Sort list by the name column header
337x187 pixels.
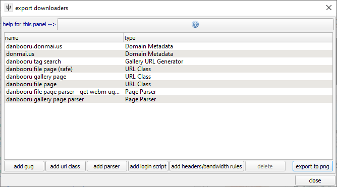tap(64, 38)
